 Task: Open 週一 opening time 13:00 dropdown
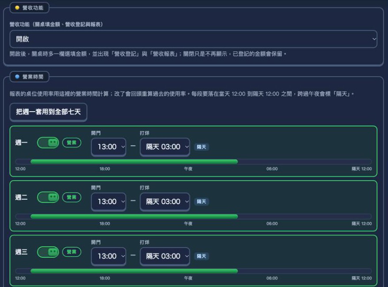(109, 147)
